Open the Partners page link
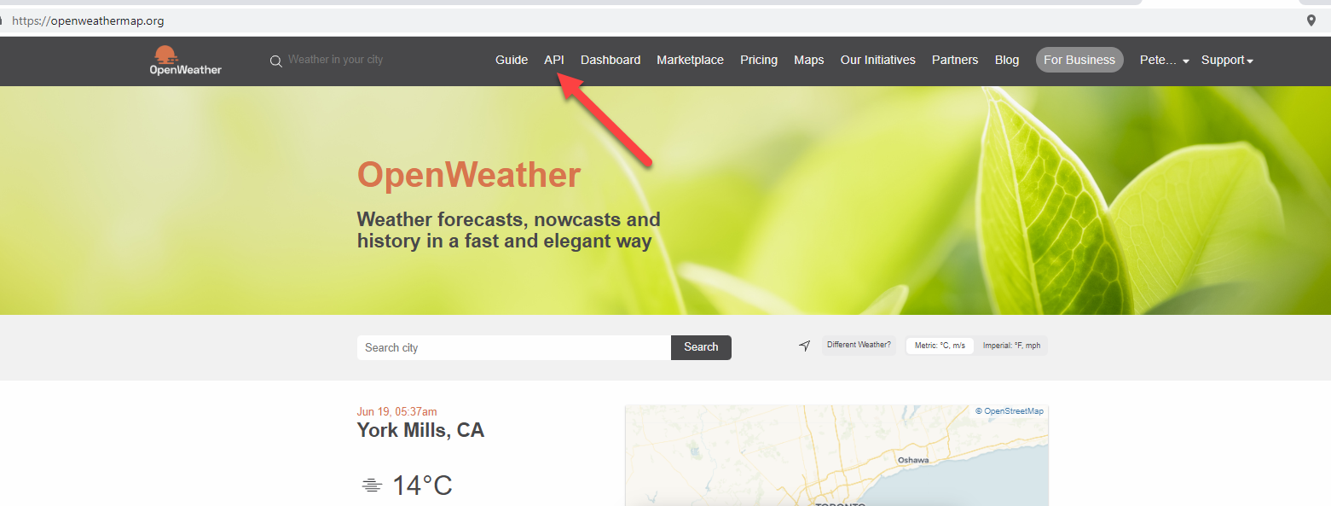The width and height of the screenshot is (1331, 506). (x=955, y=60)
